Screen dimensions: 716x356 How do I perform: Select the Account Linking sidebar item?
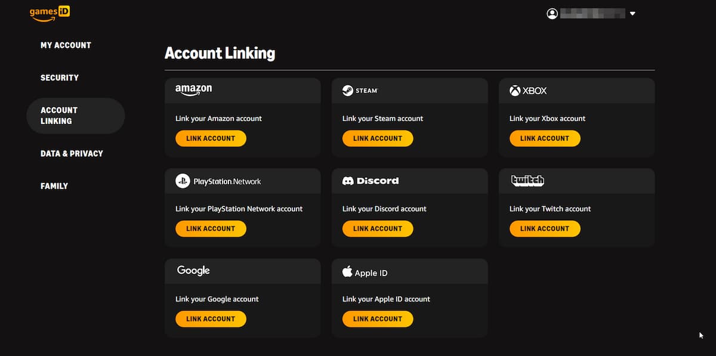coord(75,116)
